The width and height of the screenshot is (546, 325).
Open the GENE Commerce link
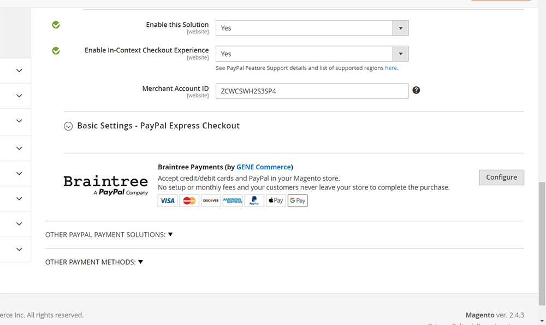coord(264,167)
